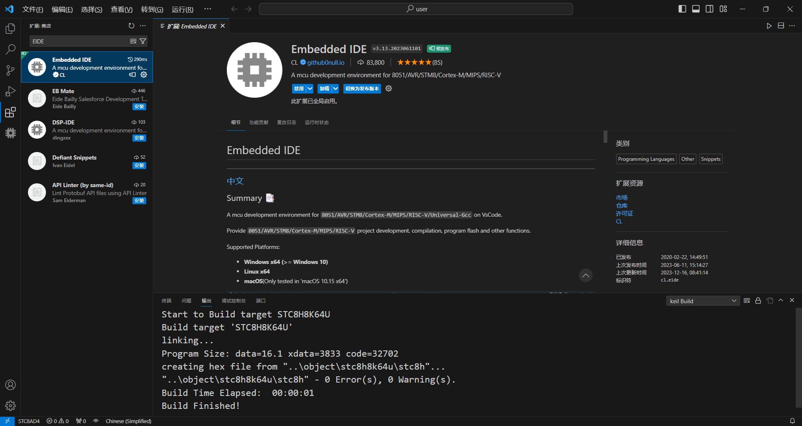The width and height of the screenshot is (802, 426).
Task: Open the gear icon beside 切换为发布版本 button
Action: point(388,89)
